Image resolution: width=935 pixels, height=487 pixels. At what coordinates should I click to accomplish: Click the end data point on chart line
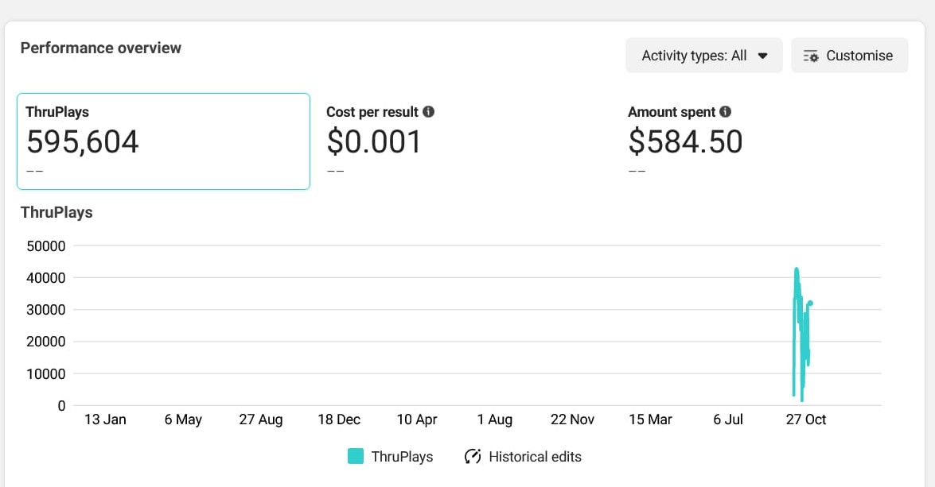(x=810, y=303)
